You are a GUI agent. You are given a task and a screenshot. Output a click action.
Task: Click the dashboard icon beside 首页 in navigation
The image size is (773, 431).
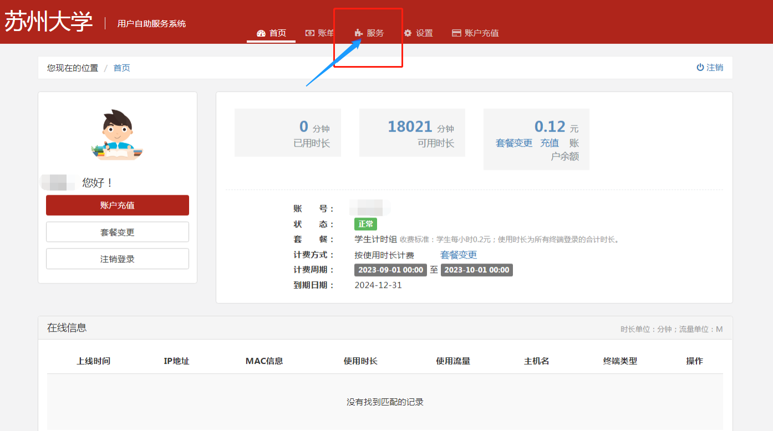261,33
